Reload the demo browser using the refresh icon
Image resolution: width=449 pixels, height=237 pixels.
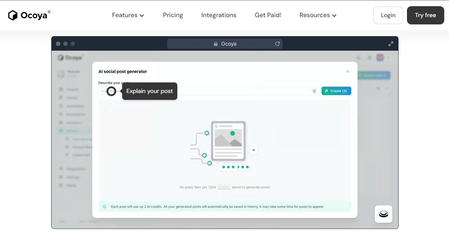[278, 44]
